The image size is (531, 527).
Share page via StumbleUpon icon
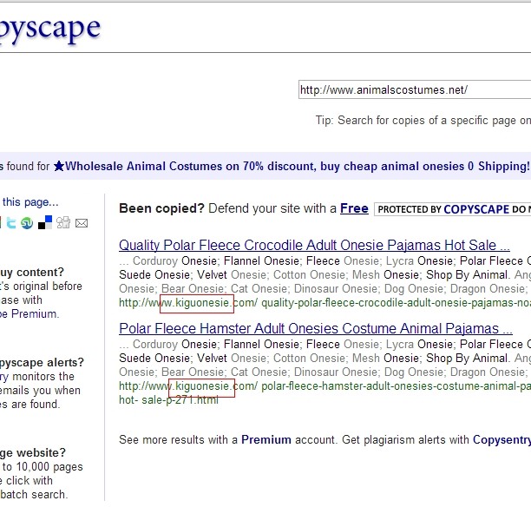pos(27,223)
